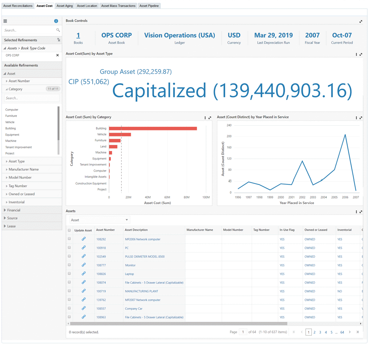Image resolution: width=368 pixels, height=345 pixels.
Task: Click the Vehicle bar in category chart
Action: 120,134
